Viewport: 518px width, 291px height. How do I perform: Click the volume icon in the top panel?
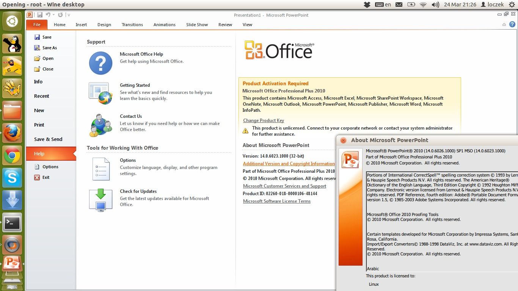click(435, 5)
